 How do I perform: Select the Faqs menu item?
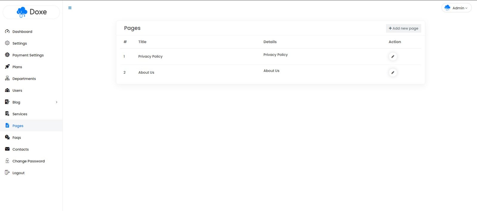(17, 138)
